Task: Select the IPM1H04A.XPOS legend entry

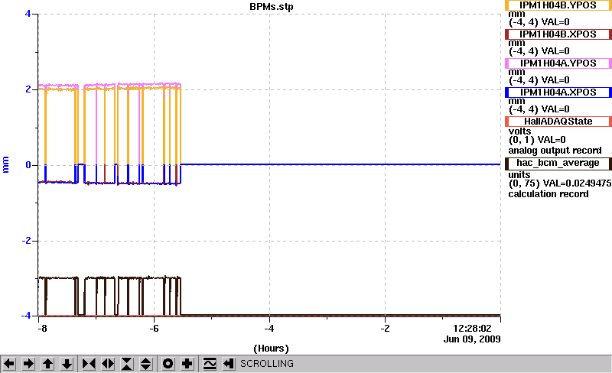Action: pos(558,92)
